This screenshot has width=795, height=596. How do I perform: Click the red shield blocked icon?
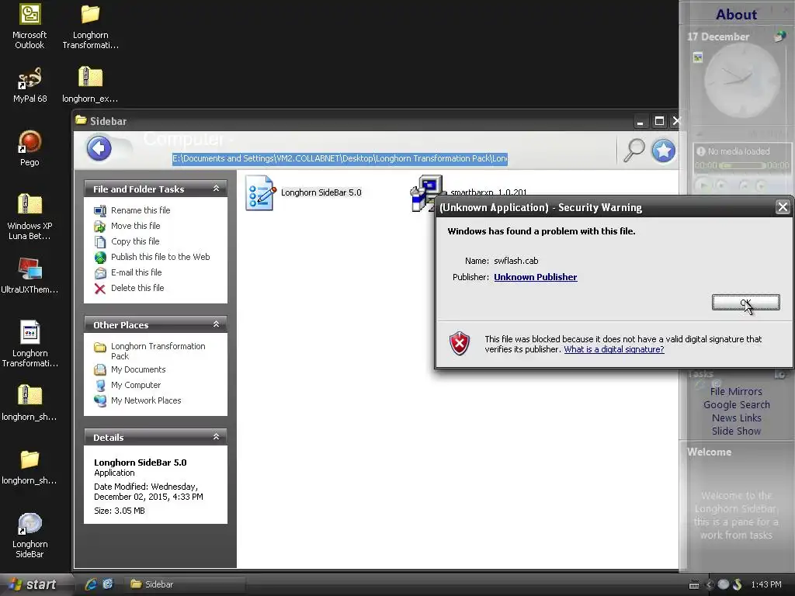point(460,344)
